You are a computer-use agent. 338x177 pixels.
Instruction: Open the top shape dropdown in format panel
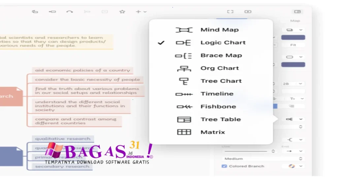tap(293, 30)
